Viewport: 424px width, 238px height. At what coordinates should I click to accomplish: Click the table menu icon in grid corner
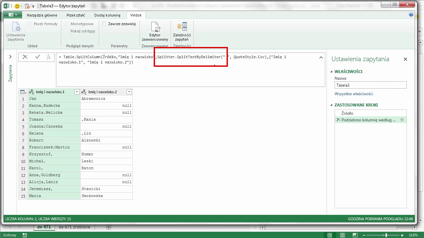coord(23,92)
